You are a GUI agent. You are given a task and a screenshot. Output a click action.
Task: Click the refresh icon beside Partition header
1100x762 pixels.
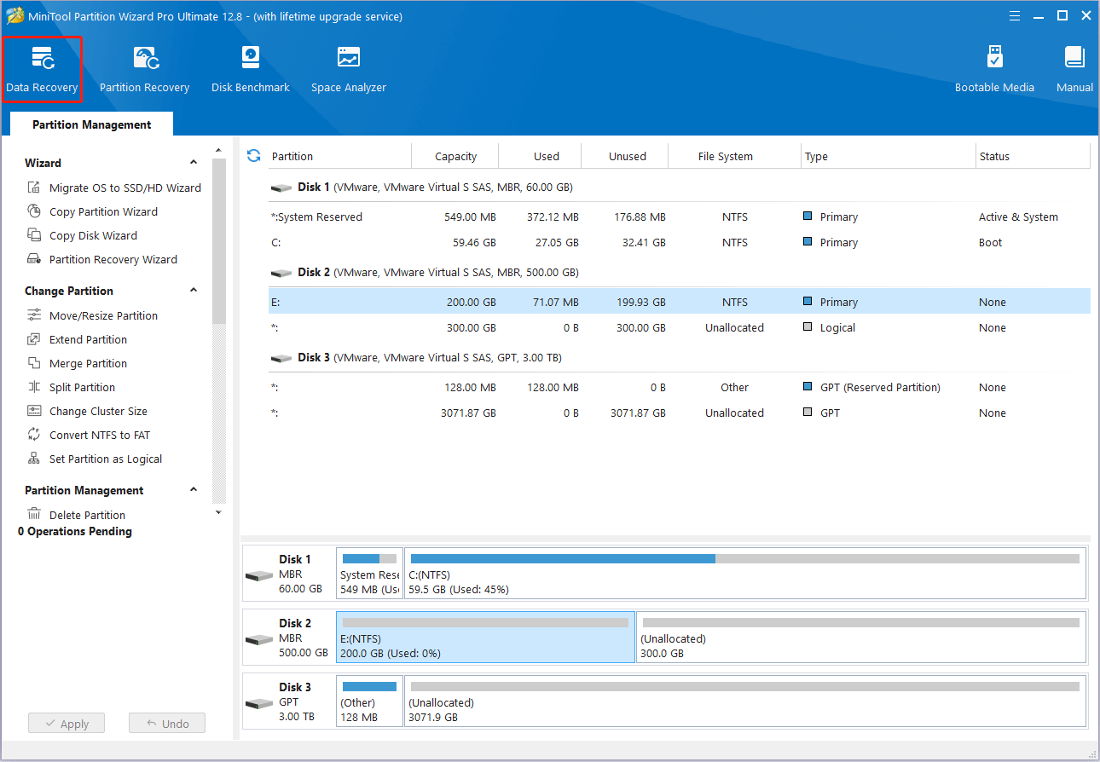click(253, 155)
